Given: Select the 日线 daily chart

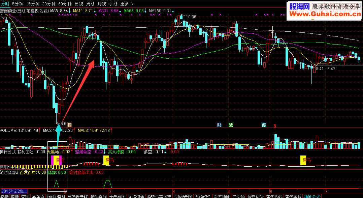Looking at the screenshot, I should (x=79, y=4).
